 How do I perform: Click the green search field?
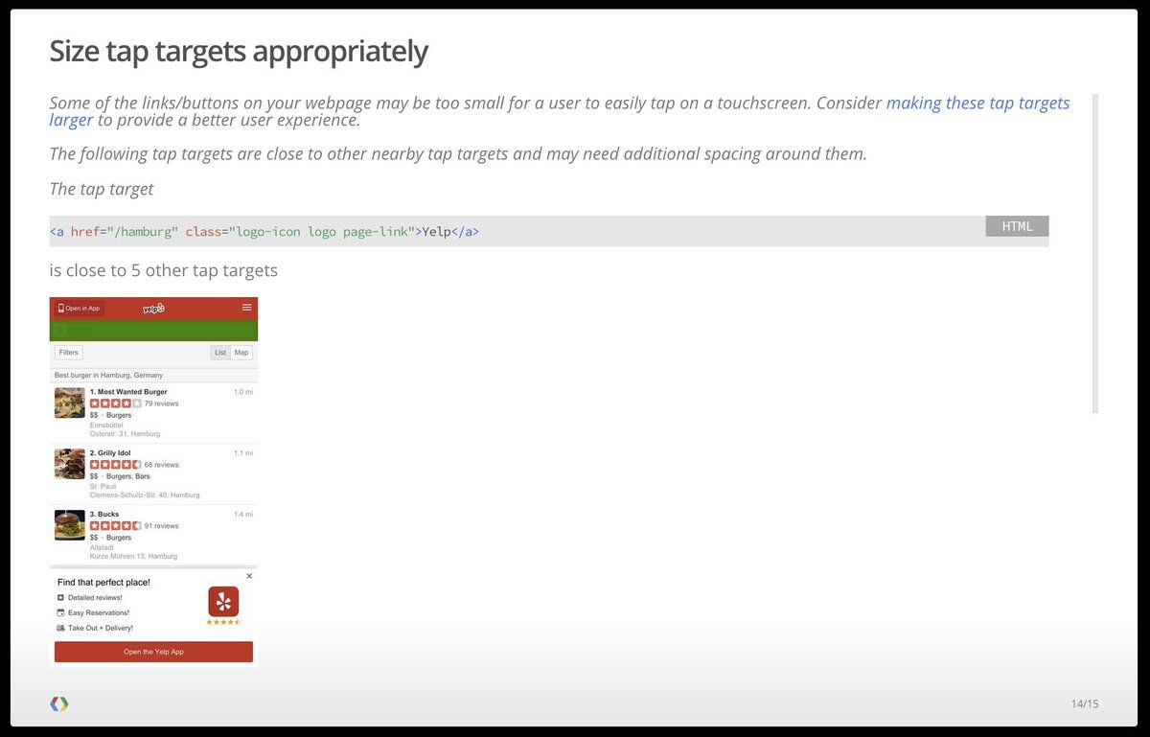[x=153, y=330]
